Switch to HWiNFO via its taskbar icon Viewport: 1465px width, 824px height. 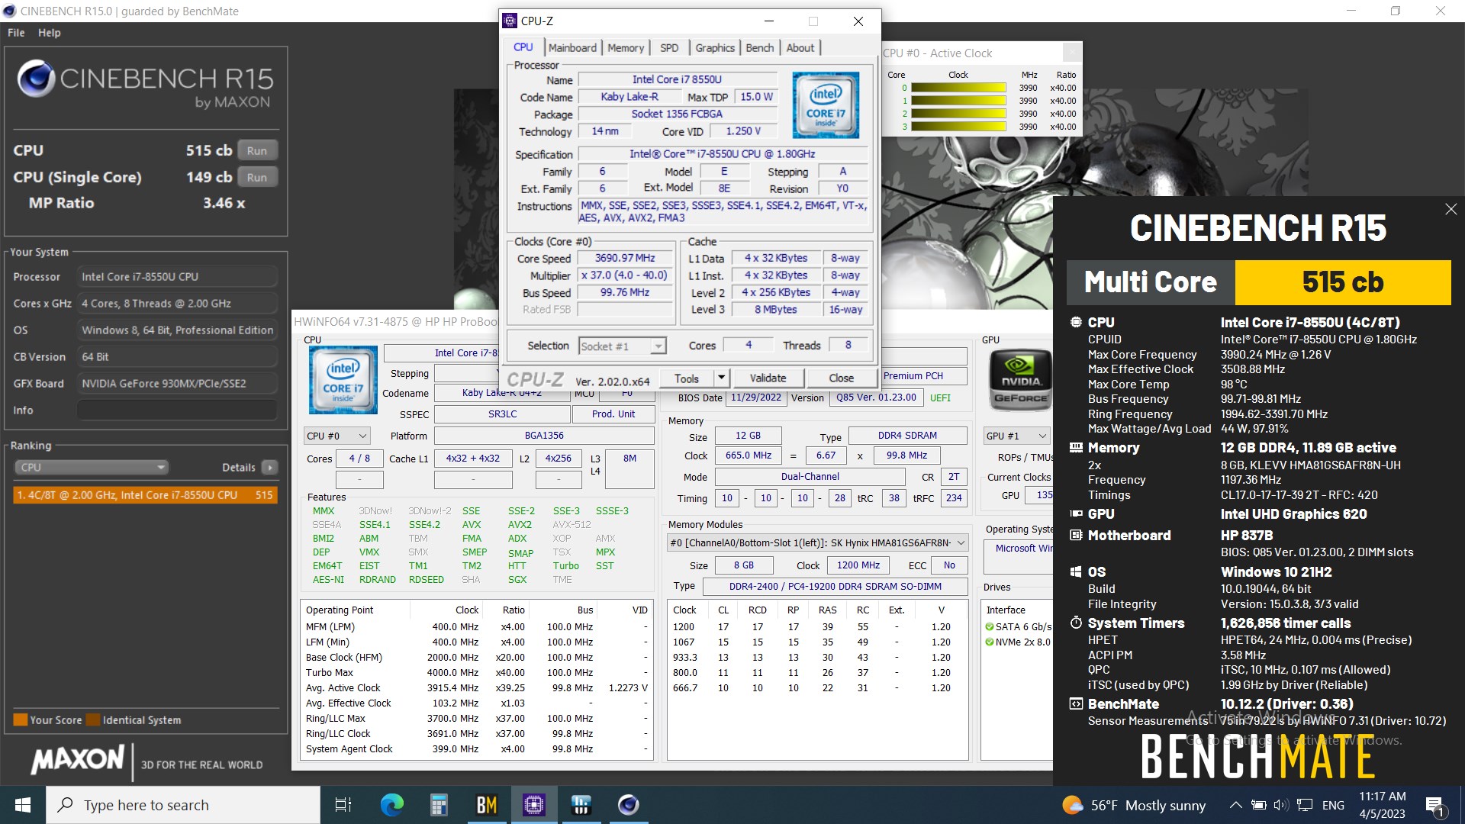click(x=581, y=805)
